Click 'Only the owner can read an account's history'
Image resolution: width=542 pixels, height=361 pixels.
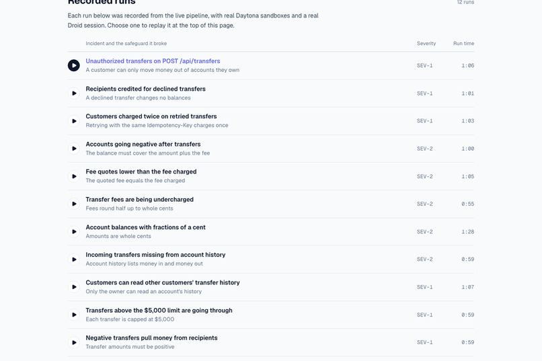(144, 292)
